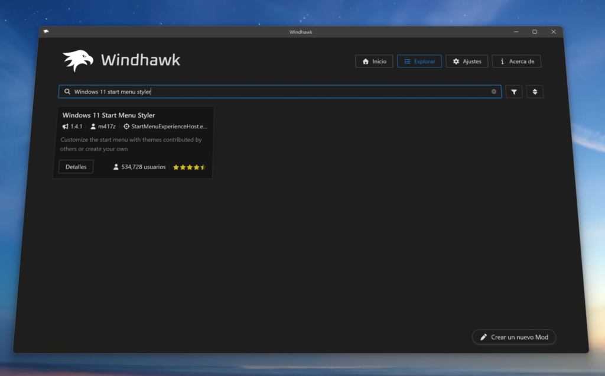Open the filter options funnel button

(514, 92)
